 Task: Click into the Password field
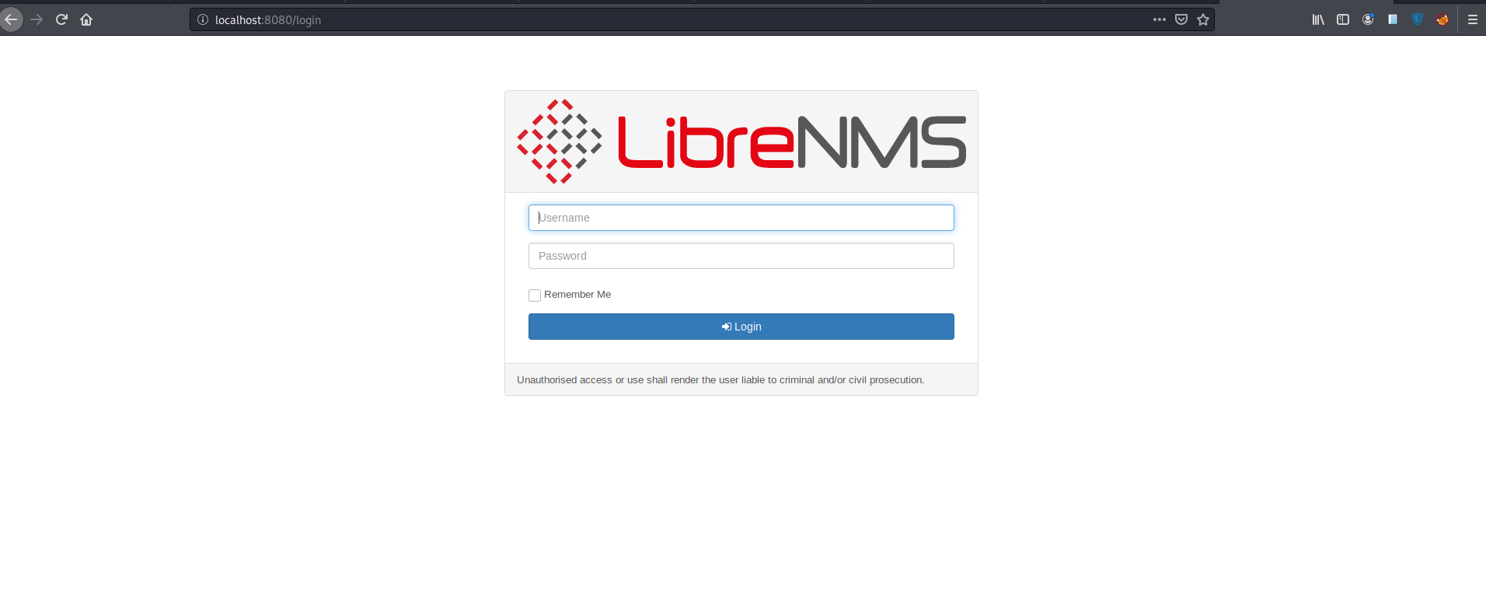point(741,256)
